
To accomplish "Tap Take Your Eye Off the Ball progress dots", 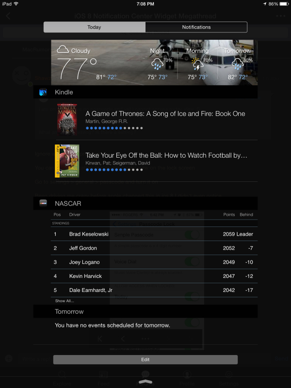I will pos(114,170).
